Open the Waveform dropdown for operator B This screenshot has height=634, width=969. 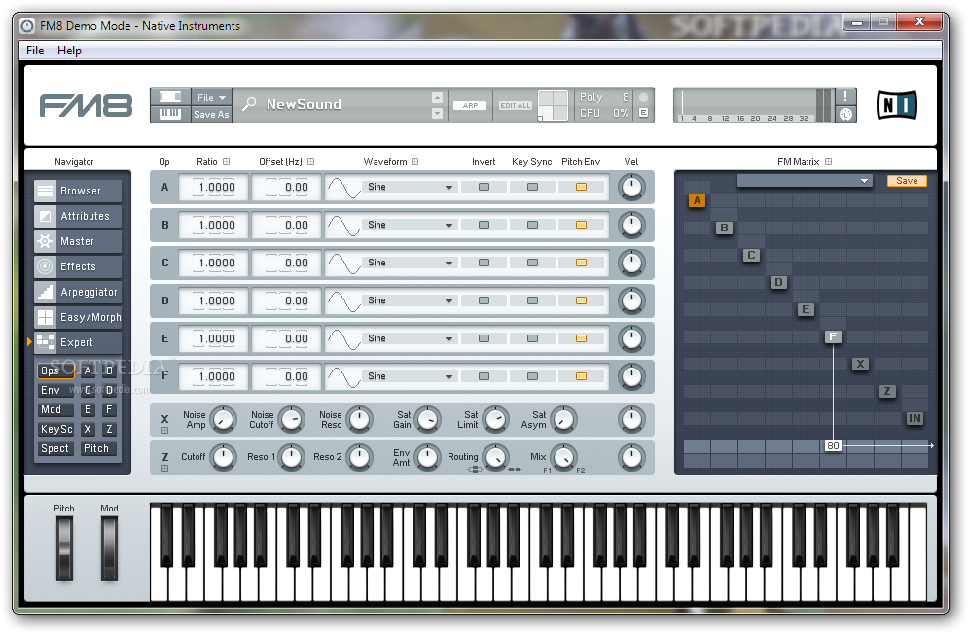tap(410, 225)
